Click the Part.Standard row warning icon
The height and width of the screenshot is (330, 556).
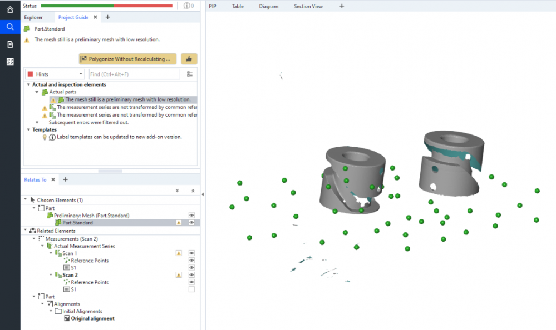click(179, 223)
